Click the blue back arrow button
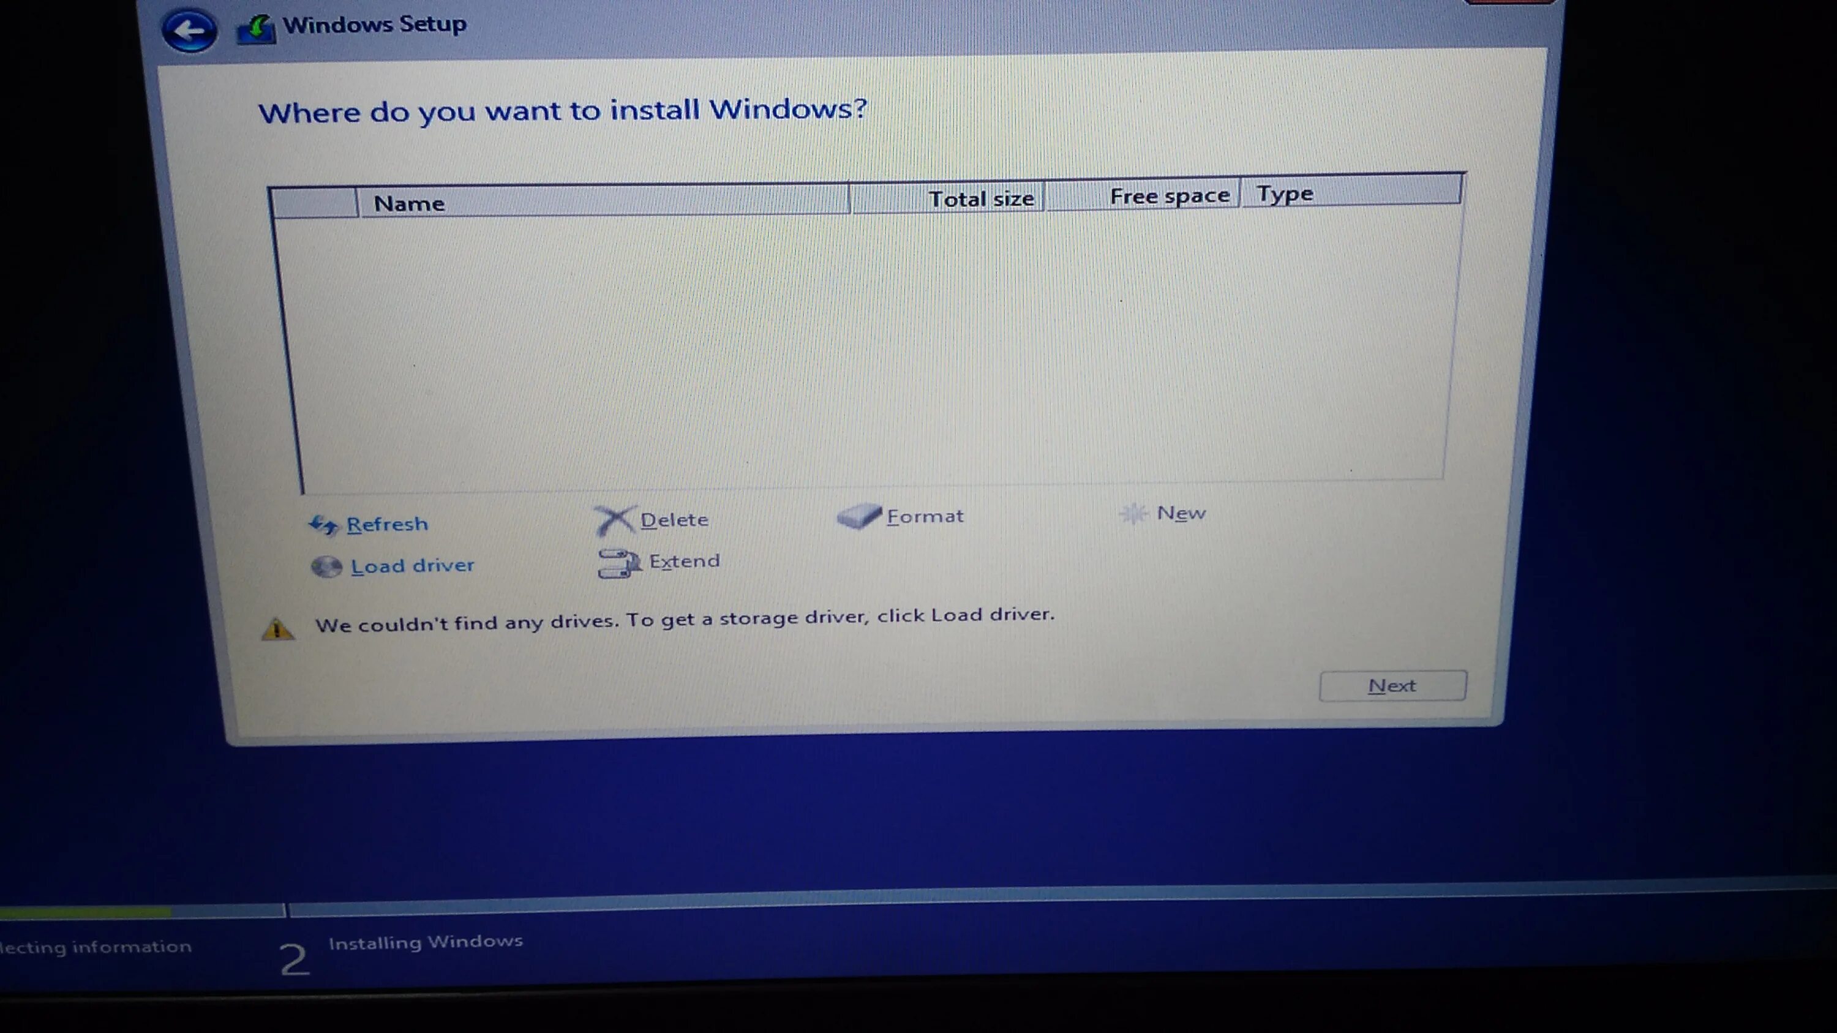 click(x=189, y=30)
